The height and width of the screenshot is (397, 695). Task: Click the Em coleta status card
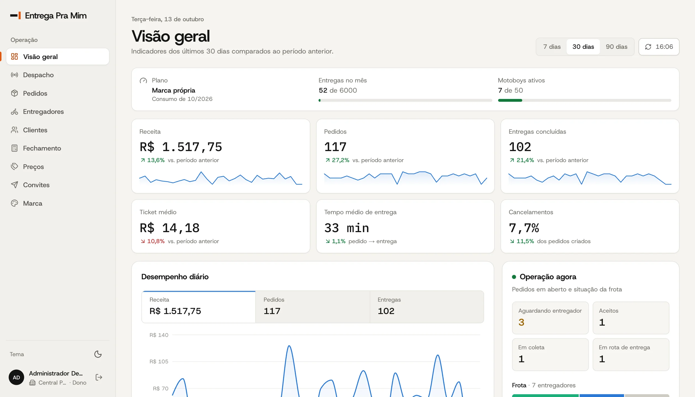point(550,355)
